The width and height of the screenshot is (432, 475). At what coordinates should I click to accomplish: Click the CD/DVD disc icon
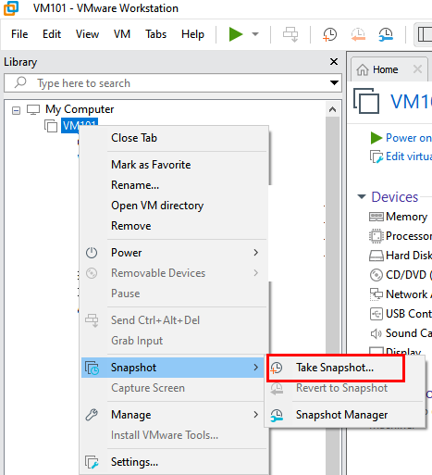point(376,275)
